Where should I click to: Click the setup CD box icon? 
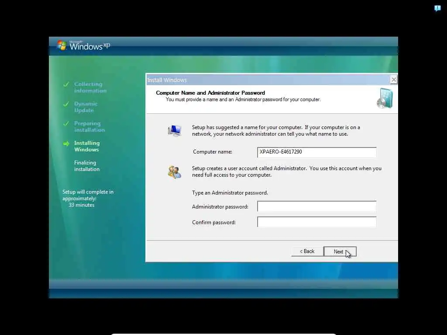(385, 98)
